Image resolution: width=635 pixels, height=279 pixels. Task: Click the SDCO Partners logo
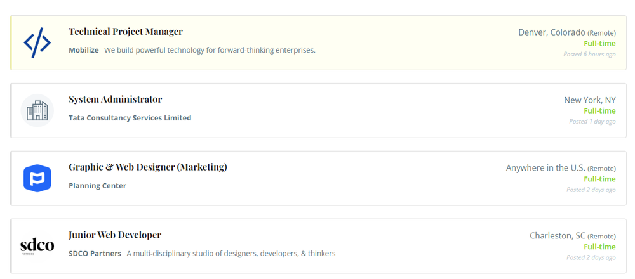[x=37, y=245]
